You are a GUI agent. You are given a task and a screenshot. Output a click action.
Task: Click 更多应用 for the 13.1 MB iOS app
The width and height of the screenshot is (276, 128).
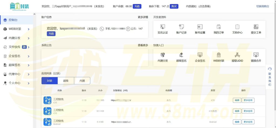click(x=248, y=100)
